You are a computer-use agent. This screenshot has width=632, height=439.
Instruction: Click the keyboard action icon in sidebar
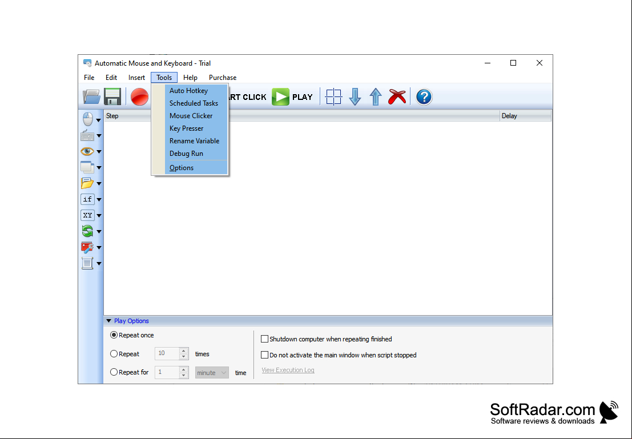(87, 135)
